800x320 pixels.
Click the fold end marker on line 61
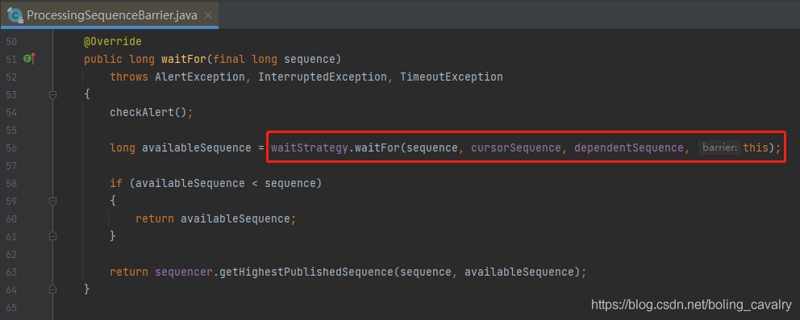pos(52,236)
